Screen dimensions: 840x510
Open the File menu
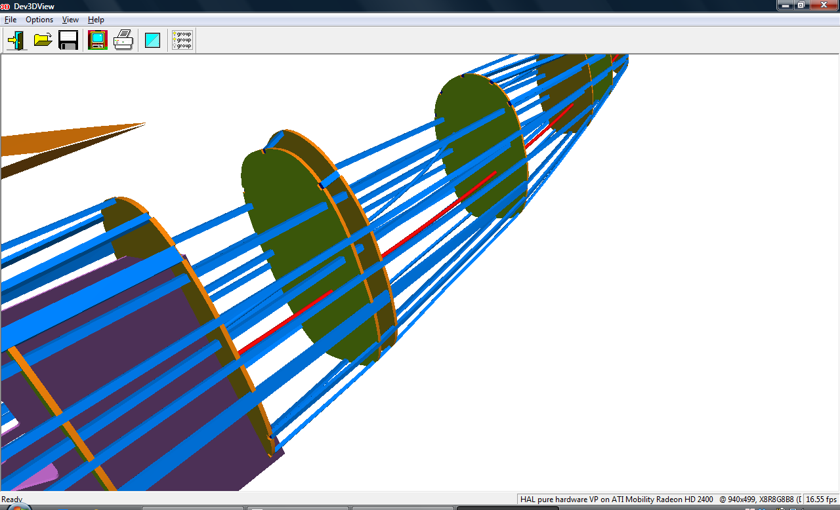pyautogui.click(x=10, y=20)
